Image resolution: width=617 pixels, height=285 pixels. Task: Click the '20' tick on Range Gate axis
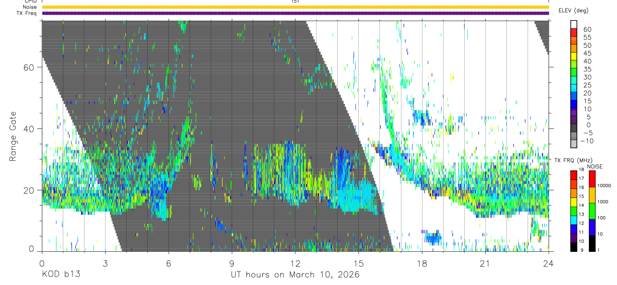tap(29, 190)
